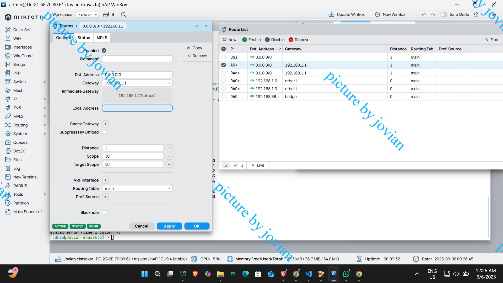Screen dimensions: 503x283
Task: Clear Distance value with minus button
Action: click(169, 148)
